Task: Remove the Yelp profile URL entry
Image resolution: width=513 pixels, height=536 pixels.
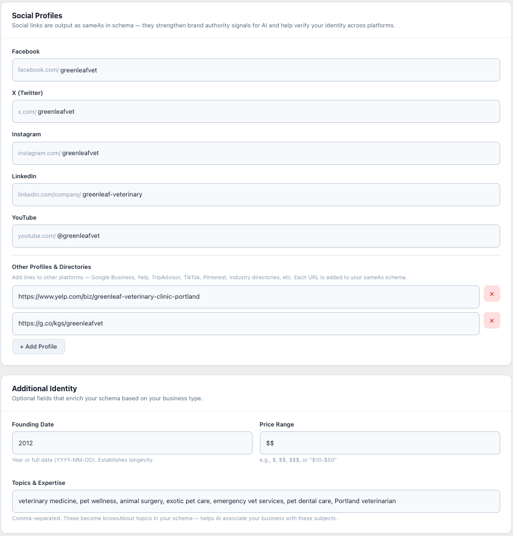Action: (x=492, y=294)
